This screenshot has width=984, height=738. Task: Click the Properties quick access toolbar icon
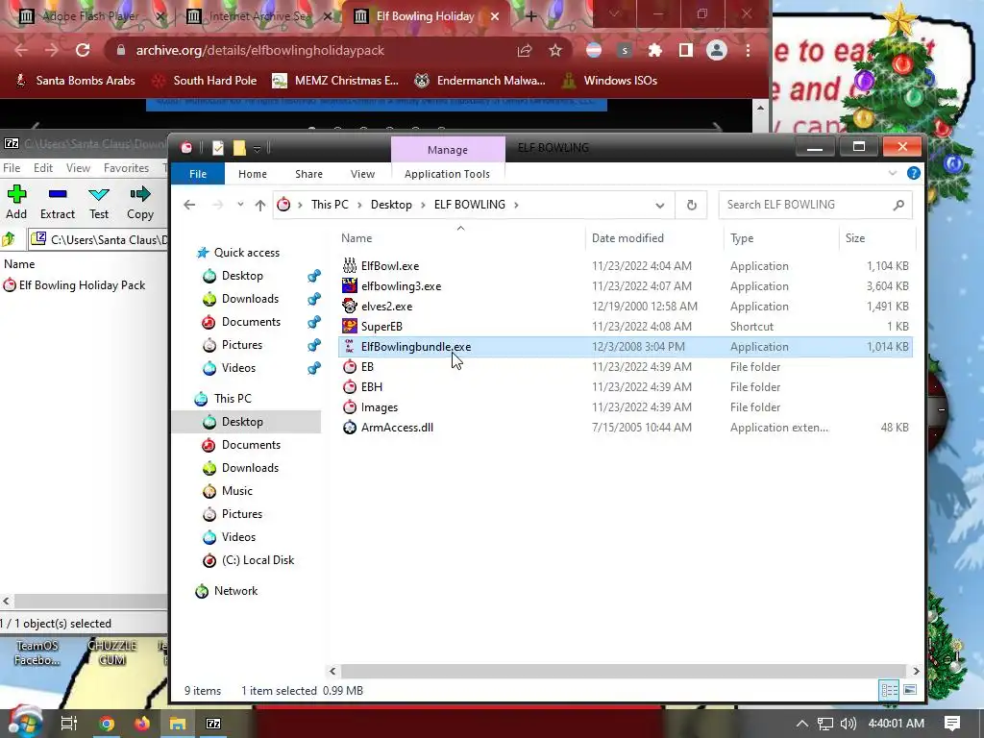coord(218,148)
